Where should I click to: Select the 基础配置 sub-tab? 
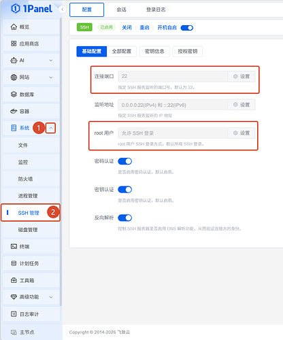(92, 52)
